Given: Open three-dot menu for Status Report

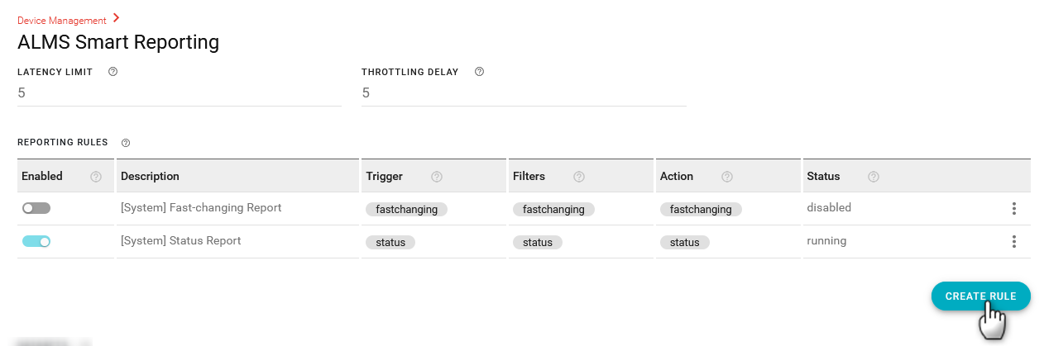Looking at the screenshot, I should (x=1013, y=242).
